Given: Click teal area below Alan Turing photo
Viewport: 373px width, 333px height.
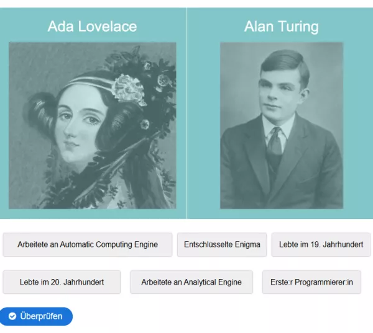Looking at the screenshot, I should coord(281,214).
